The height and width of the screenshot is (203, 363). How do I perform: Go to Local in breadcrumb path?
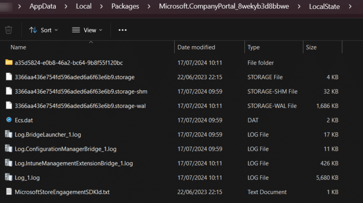(x=84, y=6)
